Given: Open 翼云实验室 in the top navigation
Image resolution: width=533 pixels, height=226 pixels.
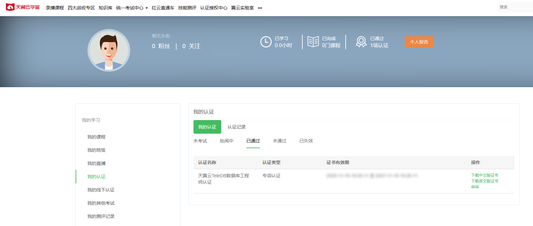Looking at the screenshot, I should coord(243,8).
